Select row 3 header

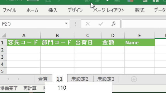3,57
